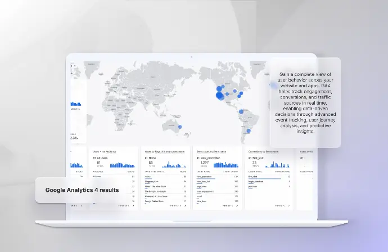Select the user_engagement event row
Viewport: 388px width, 252px height.
pos(217,191)
